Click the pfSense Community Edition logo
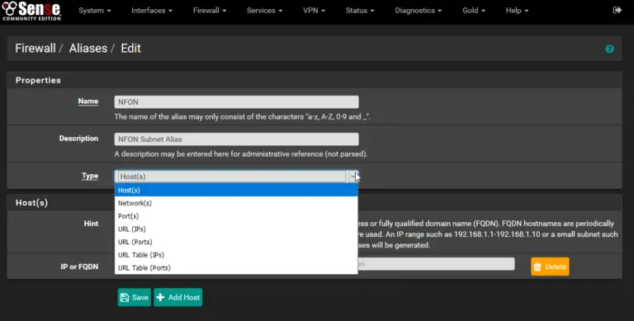Viewport: 634px width, 321px height. pyautogui.click(x=31, y=11)
